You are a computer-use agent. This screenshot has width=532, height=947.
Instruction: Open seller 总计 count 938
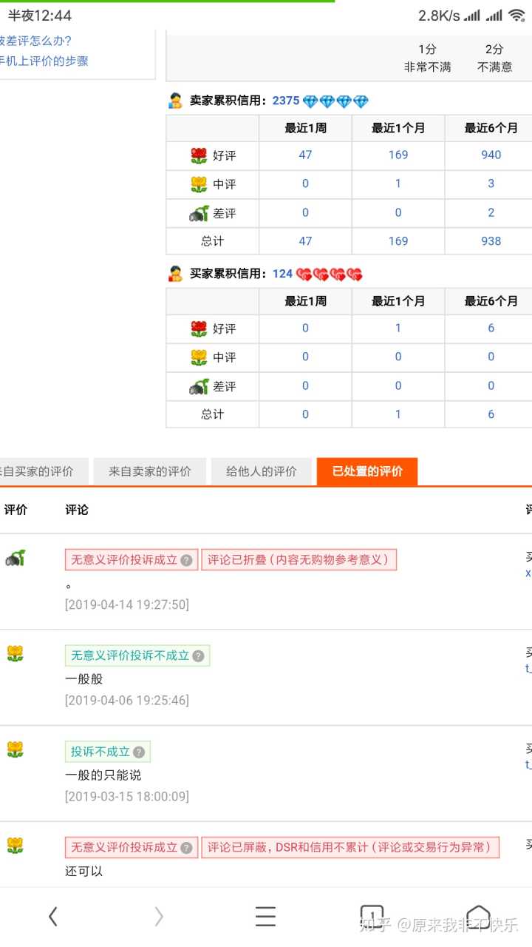click(491, 241)
